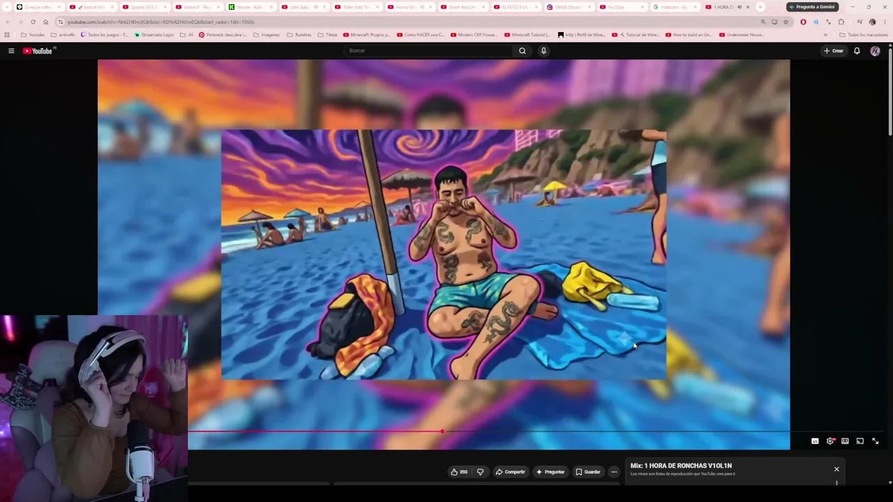This screenshot has width=893, height=502.
Task: Open Chrome three-dot menu
Action: (x=885, y=22)
